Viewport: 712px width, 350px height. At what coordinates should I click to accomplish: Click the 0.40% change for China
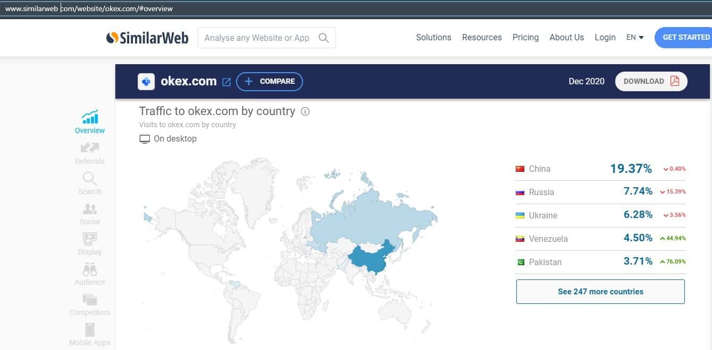pyautogui.click(x=675, y=169)
